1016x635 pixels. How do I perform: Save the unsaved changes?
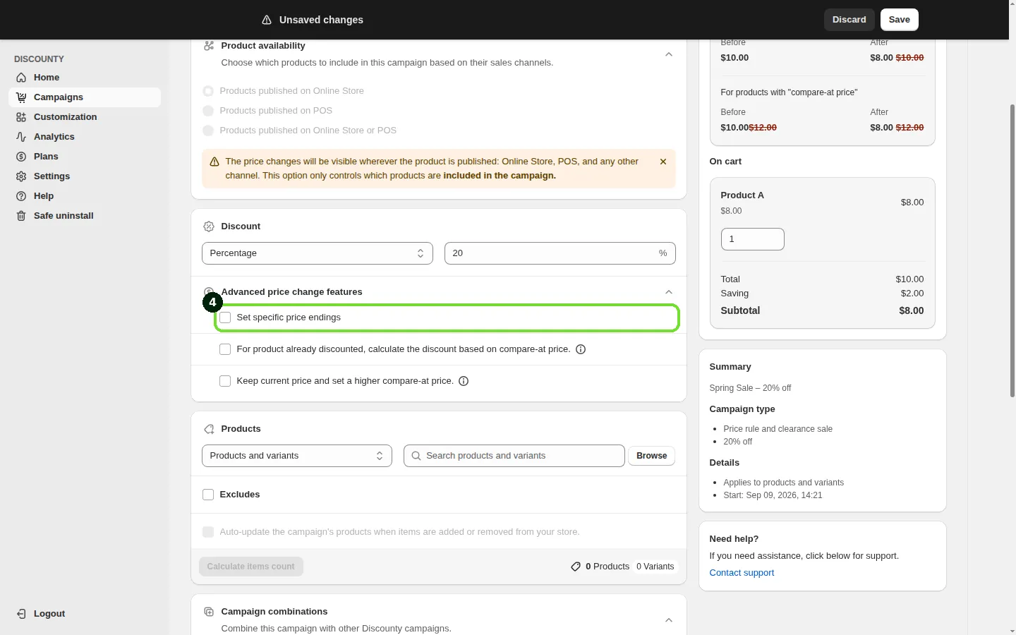(900, 20)
